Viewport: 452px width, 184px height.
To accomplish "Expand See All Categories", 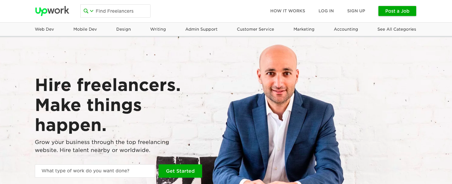I will point(397,29).
